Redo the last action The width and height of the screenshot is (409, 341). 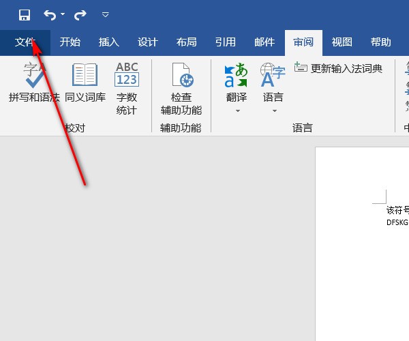coord(80,15)
